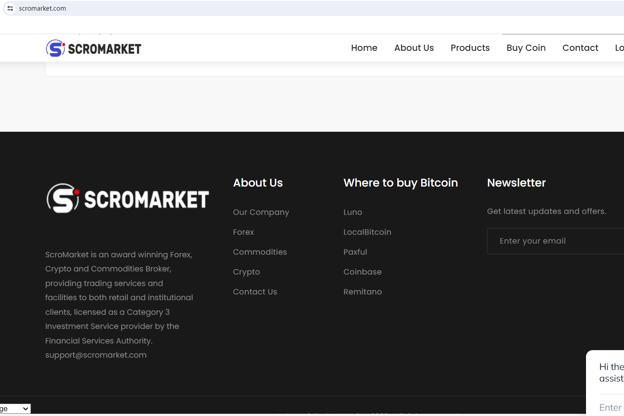Click the Remitano link

point(362,292)
